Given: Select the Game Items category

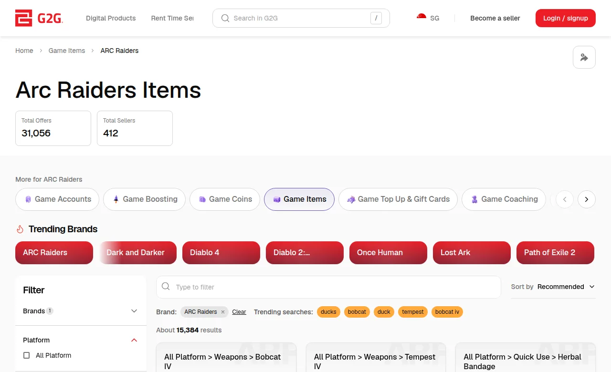Looking at the screenshot, I should 299,199.
